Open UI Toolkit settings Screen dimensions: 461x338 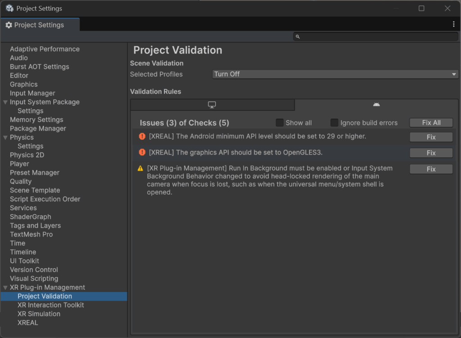[24, 261]
